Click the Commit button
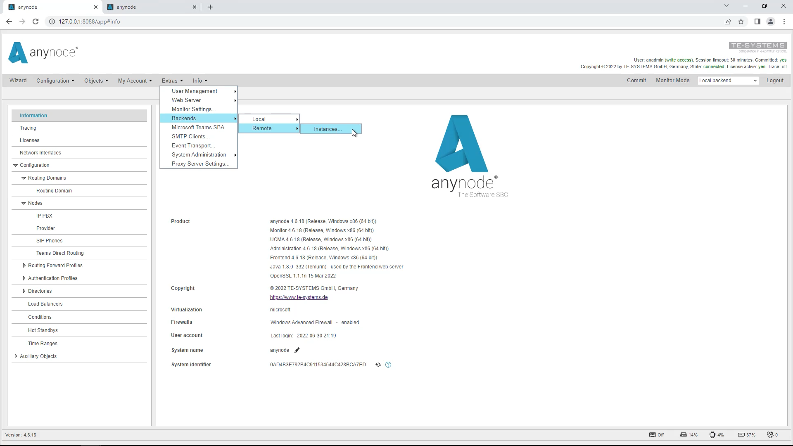793x446 pixels. 636,81
